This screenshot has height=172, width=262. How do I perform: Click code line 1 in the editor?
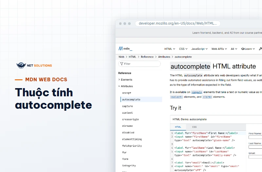coord(206,133)
